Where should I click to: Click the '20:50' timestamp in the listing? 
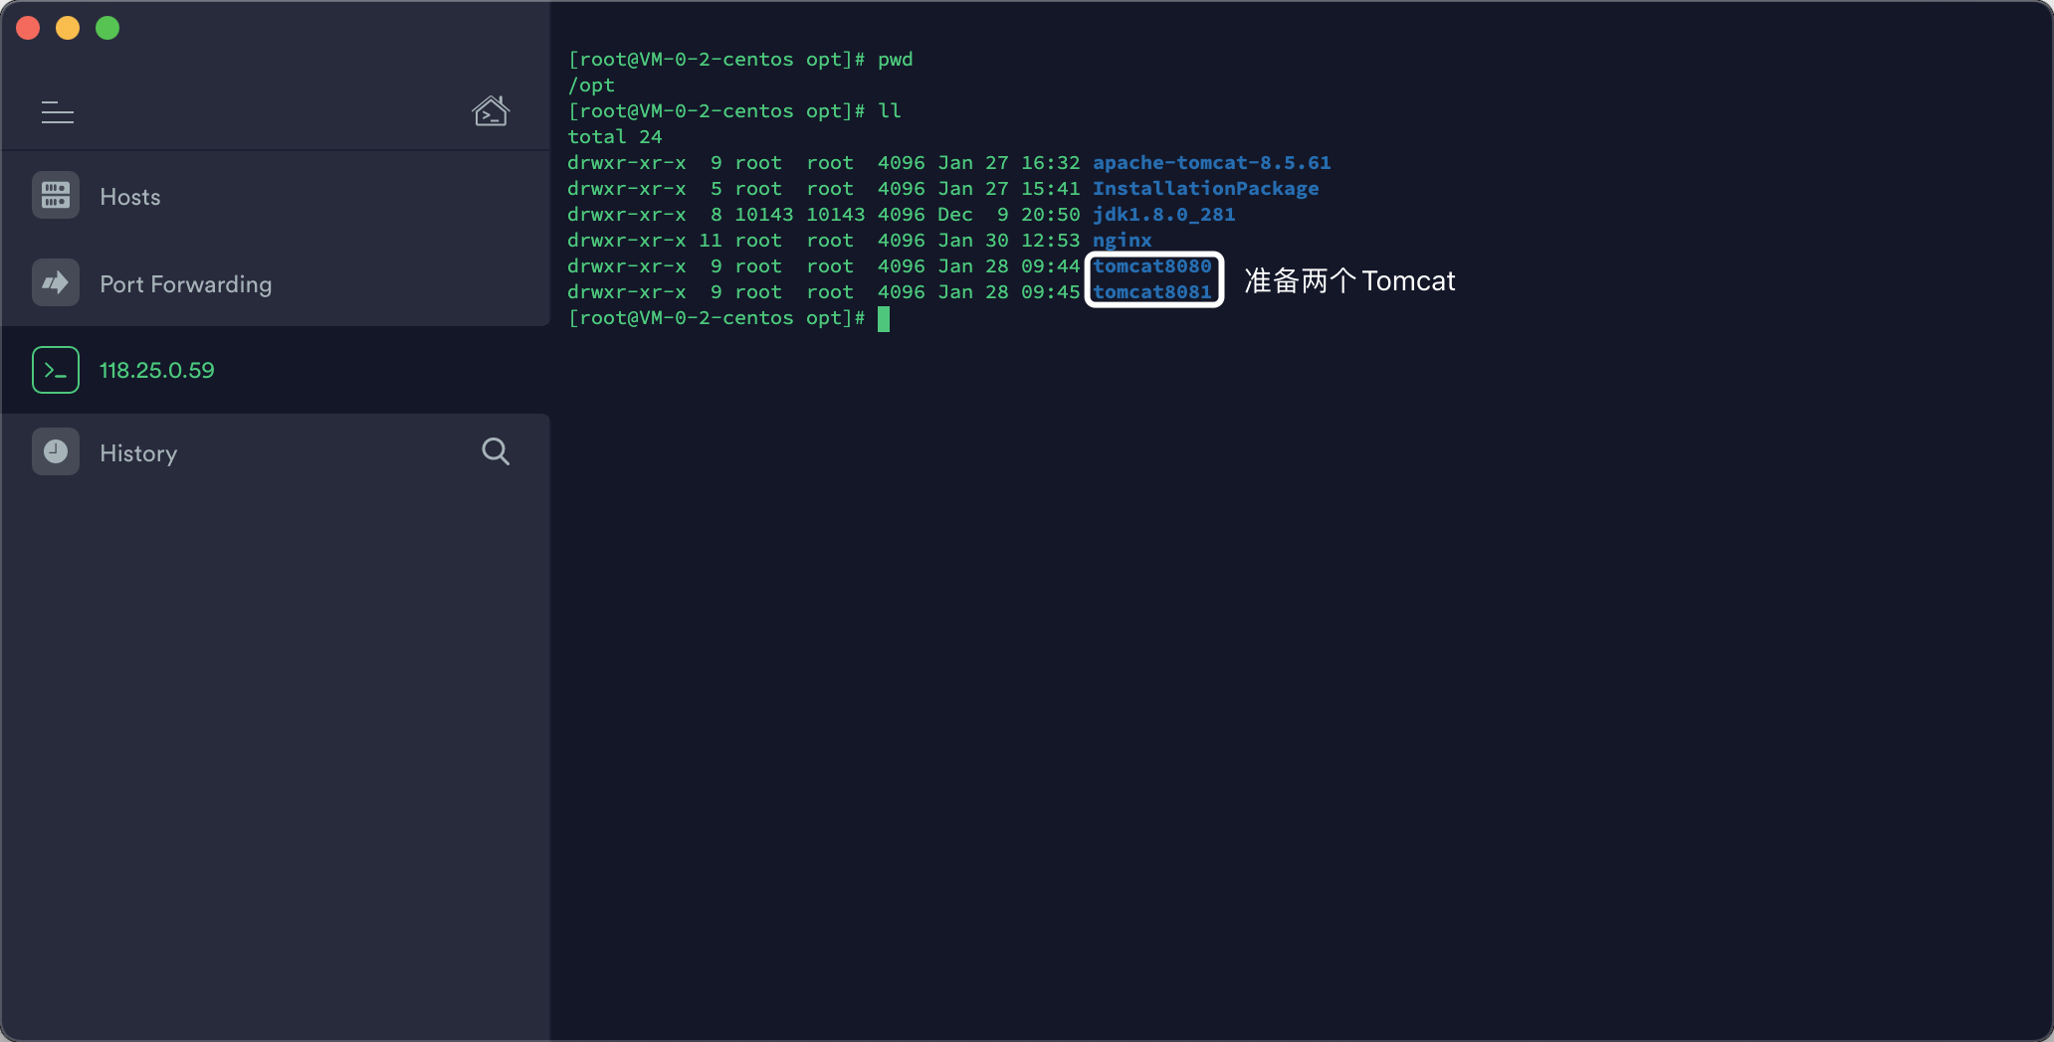click(1050, 214)
